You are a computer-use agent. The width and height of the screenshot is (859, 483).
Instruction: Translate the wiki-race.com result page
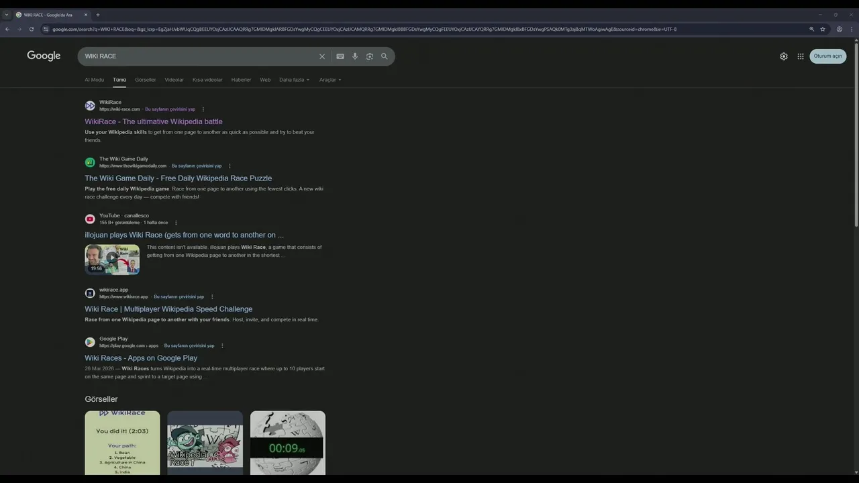[170, 109]
